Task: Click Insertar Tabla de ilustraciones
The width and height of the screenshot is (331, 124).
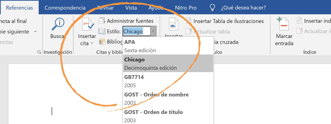Action: [x=229, y=21]
